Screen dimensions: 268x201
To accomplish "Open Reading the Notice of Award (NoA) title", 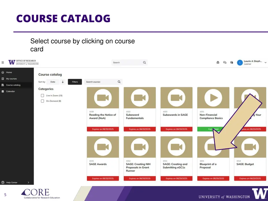I will 103,116.
